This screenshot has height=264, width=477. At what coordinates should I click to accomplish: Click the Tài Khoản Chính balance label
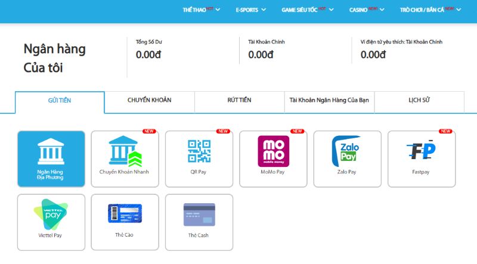267,42
